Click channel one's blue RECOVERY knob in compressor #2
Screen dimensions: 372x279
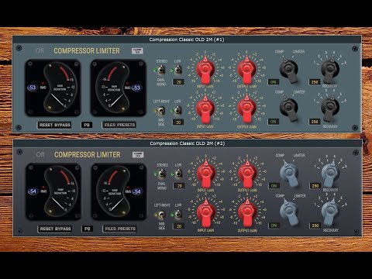coord(331,174)
